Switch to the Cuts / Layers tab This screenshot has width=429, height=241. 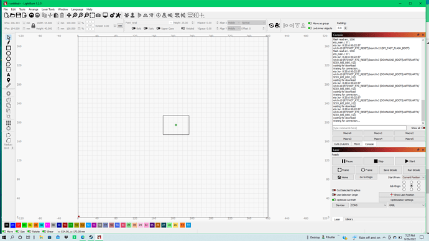pos(341,144)
